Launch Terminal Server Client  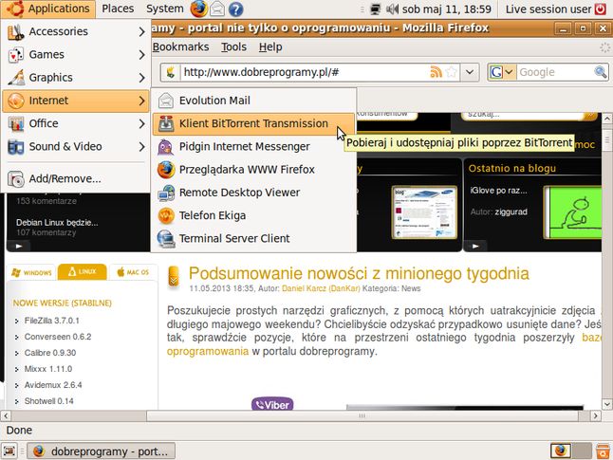(253, 238)
